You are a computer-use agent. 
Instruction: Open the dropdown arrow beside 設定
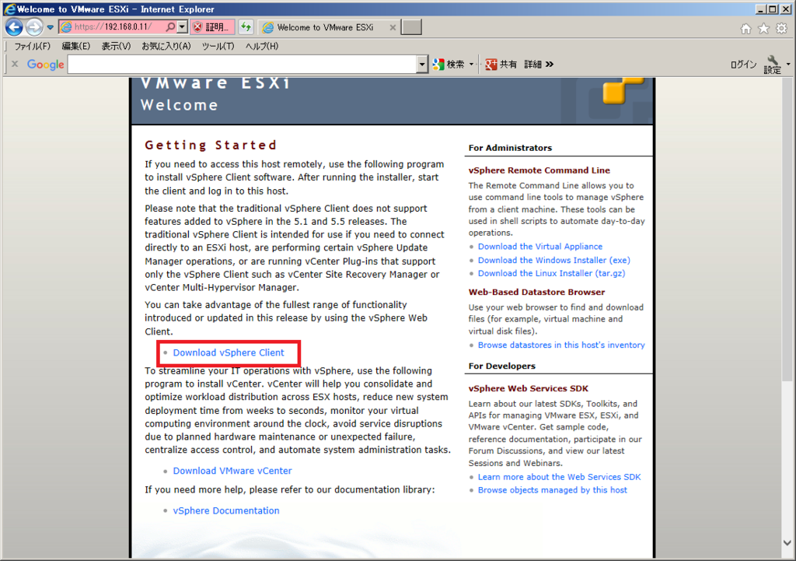788,64
